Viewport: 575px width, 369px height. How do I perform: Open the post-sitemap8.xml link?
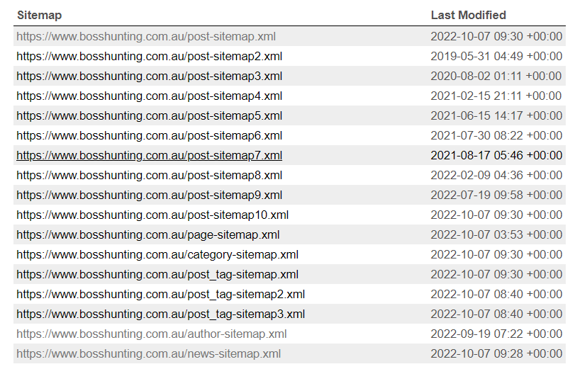click(x=149, y=175)
